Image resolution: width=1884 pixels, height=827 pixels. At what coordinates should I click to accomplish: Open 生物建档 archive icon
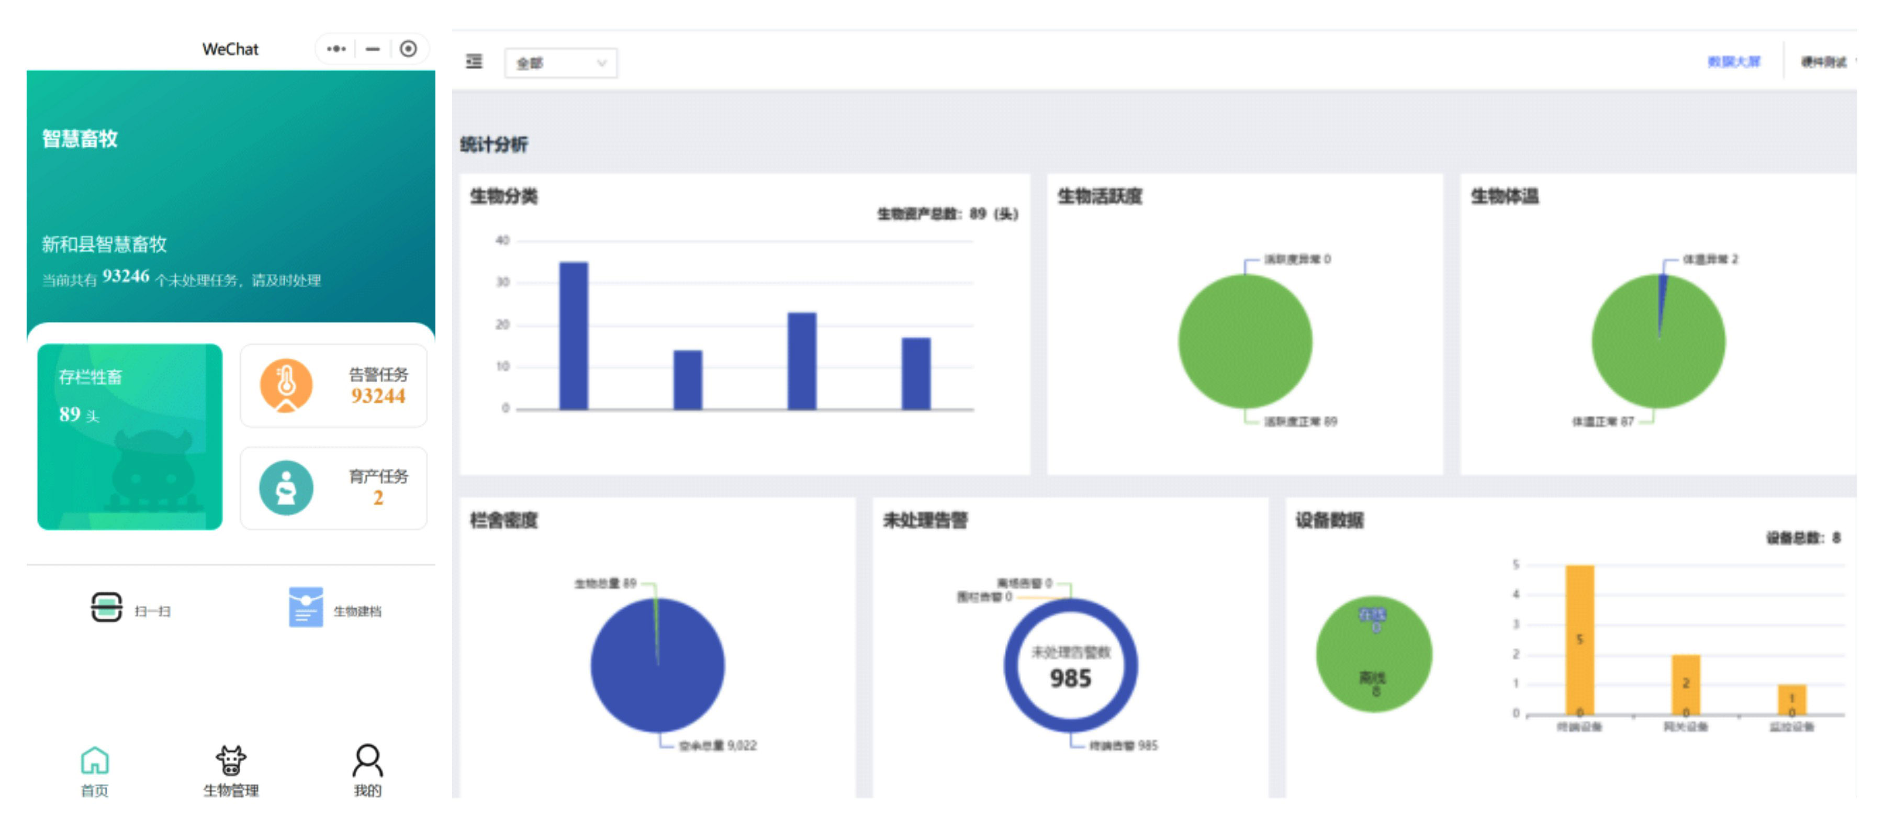coord(306,607)
